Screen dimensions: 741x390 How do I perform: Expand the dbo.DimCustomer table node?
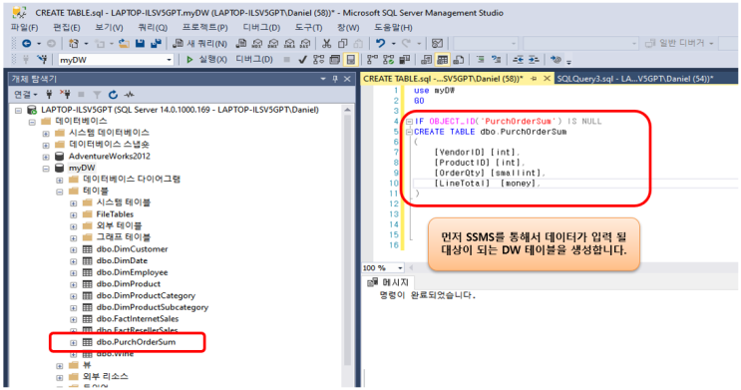(73, 249)
